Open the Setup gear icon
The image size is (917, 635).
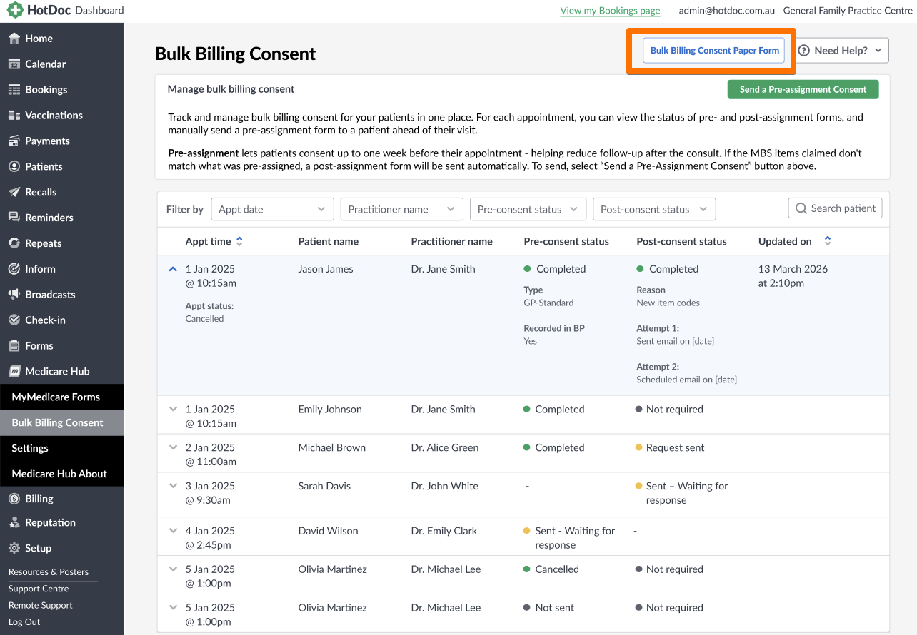click(14, 549)
